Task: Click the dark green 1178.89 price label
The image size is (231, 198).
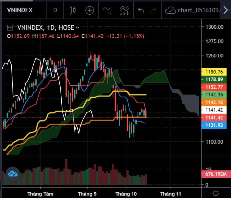Action: point(214,79)
